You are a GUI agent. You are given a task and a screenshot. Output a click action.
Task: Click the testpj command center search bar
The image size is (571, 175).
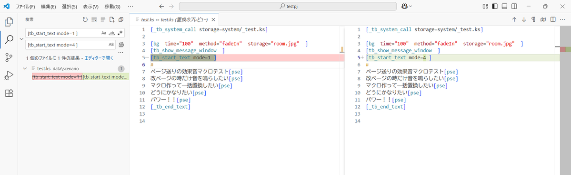click(x=288, y=7)
